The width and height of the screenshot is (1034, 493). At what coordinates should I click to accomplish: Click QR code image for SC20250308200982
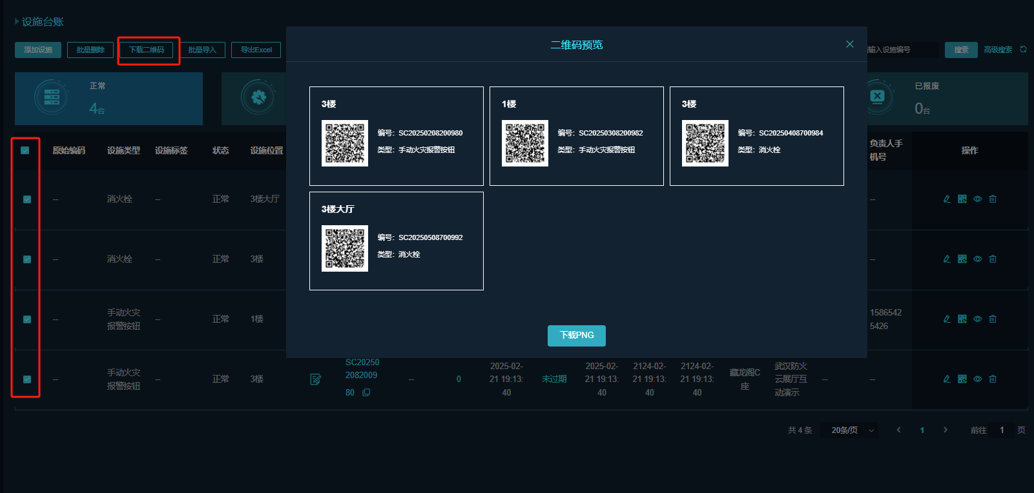tap(525, 143)
